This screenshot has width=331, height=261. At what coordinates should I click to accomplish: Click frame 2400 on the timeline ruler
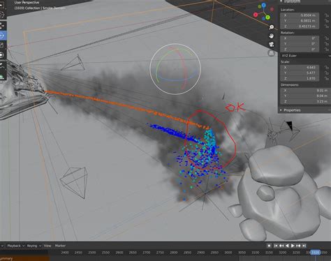[65, 253]
